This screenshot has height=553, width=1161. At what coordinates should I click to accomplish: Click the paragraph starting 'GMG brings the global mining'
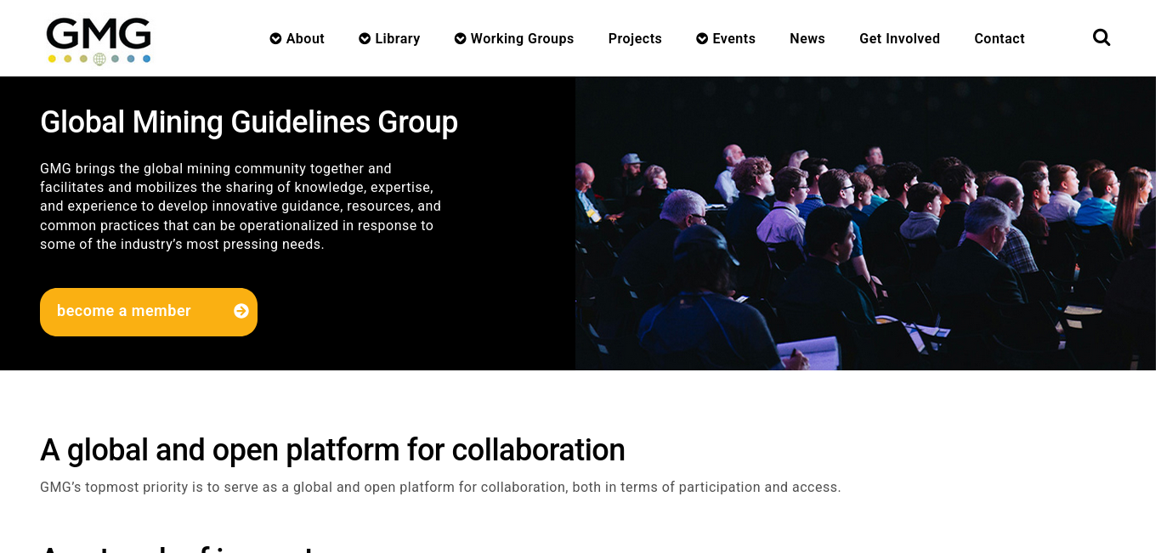pyautogui.click(x=241, y=206)
